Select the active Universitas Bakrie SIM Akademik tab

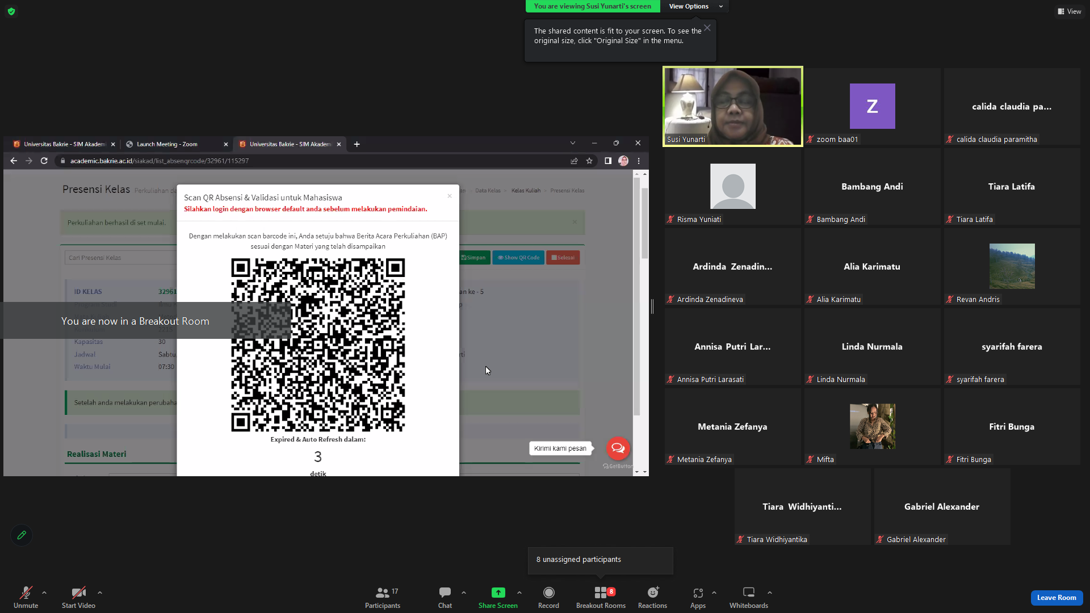[x=290, y=144]
